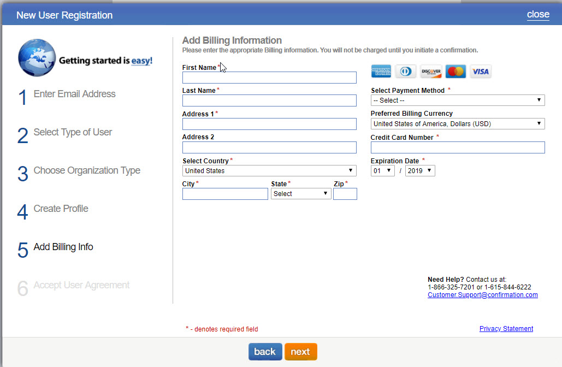Open the Privacy Statement link

(506, 328)
